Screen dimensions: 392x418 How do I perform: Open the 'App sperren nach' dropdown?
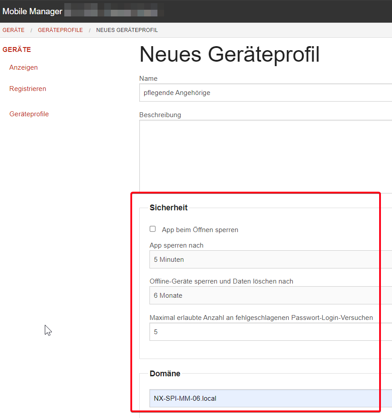pyautogui.click(x=266, y=260)
